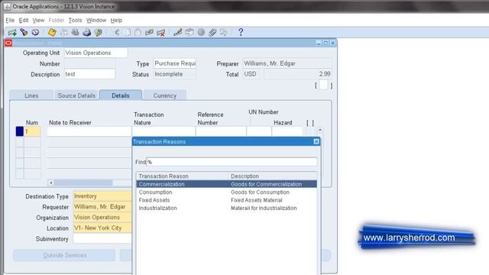Click the Print toolbar icon
The image size is (489, 275).
click(86, 32)
